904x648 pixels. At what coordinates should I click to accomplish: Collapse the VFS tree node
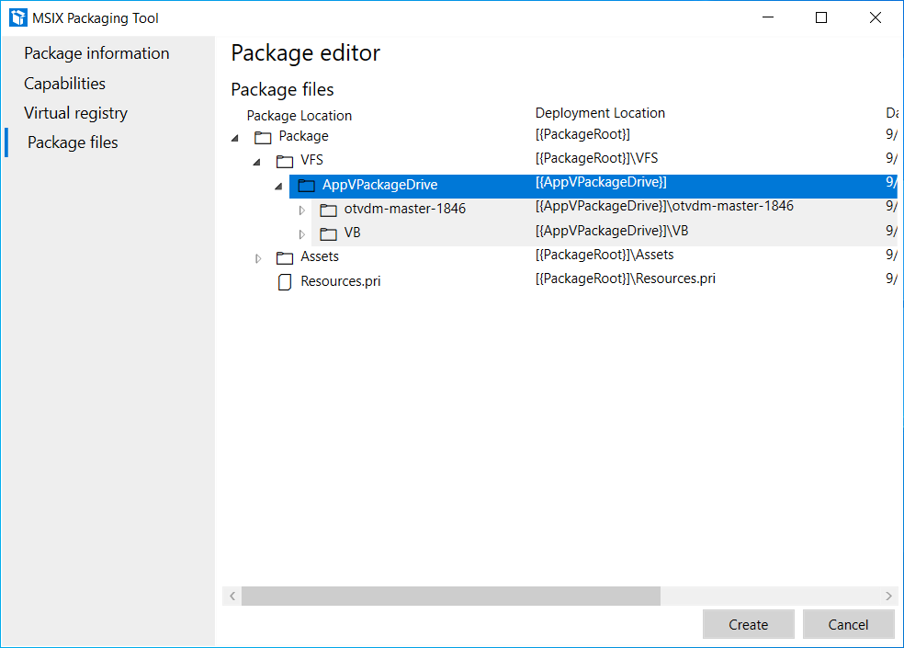257,161
